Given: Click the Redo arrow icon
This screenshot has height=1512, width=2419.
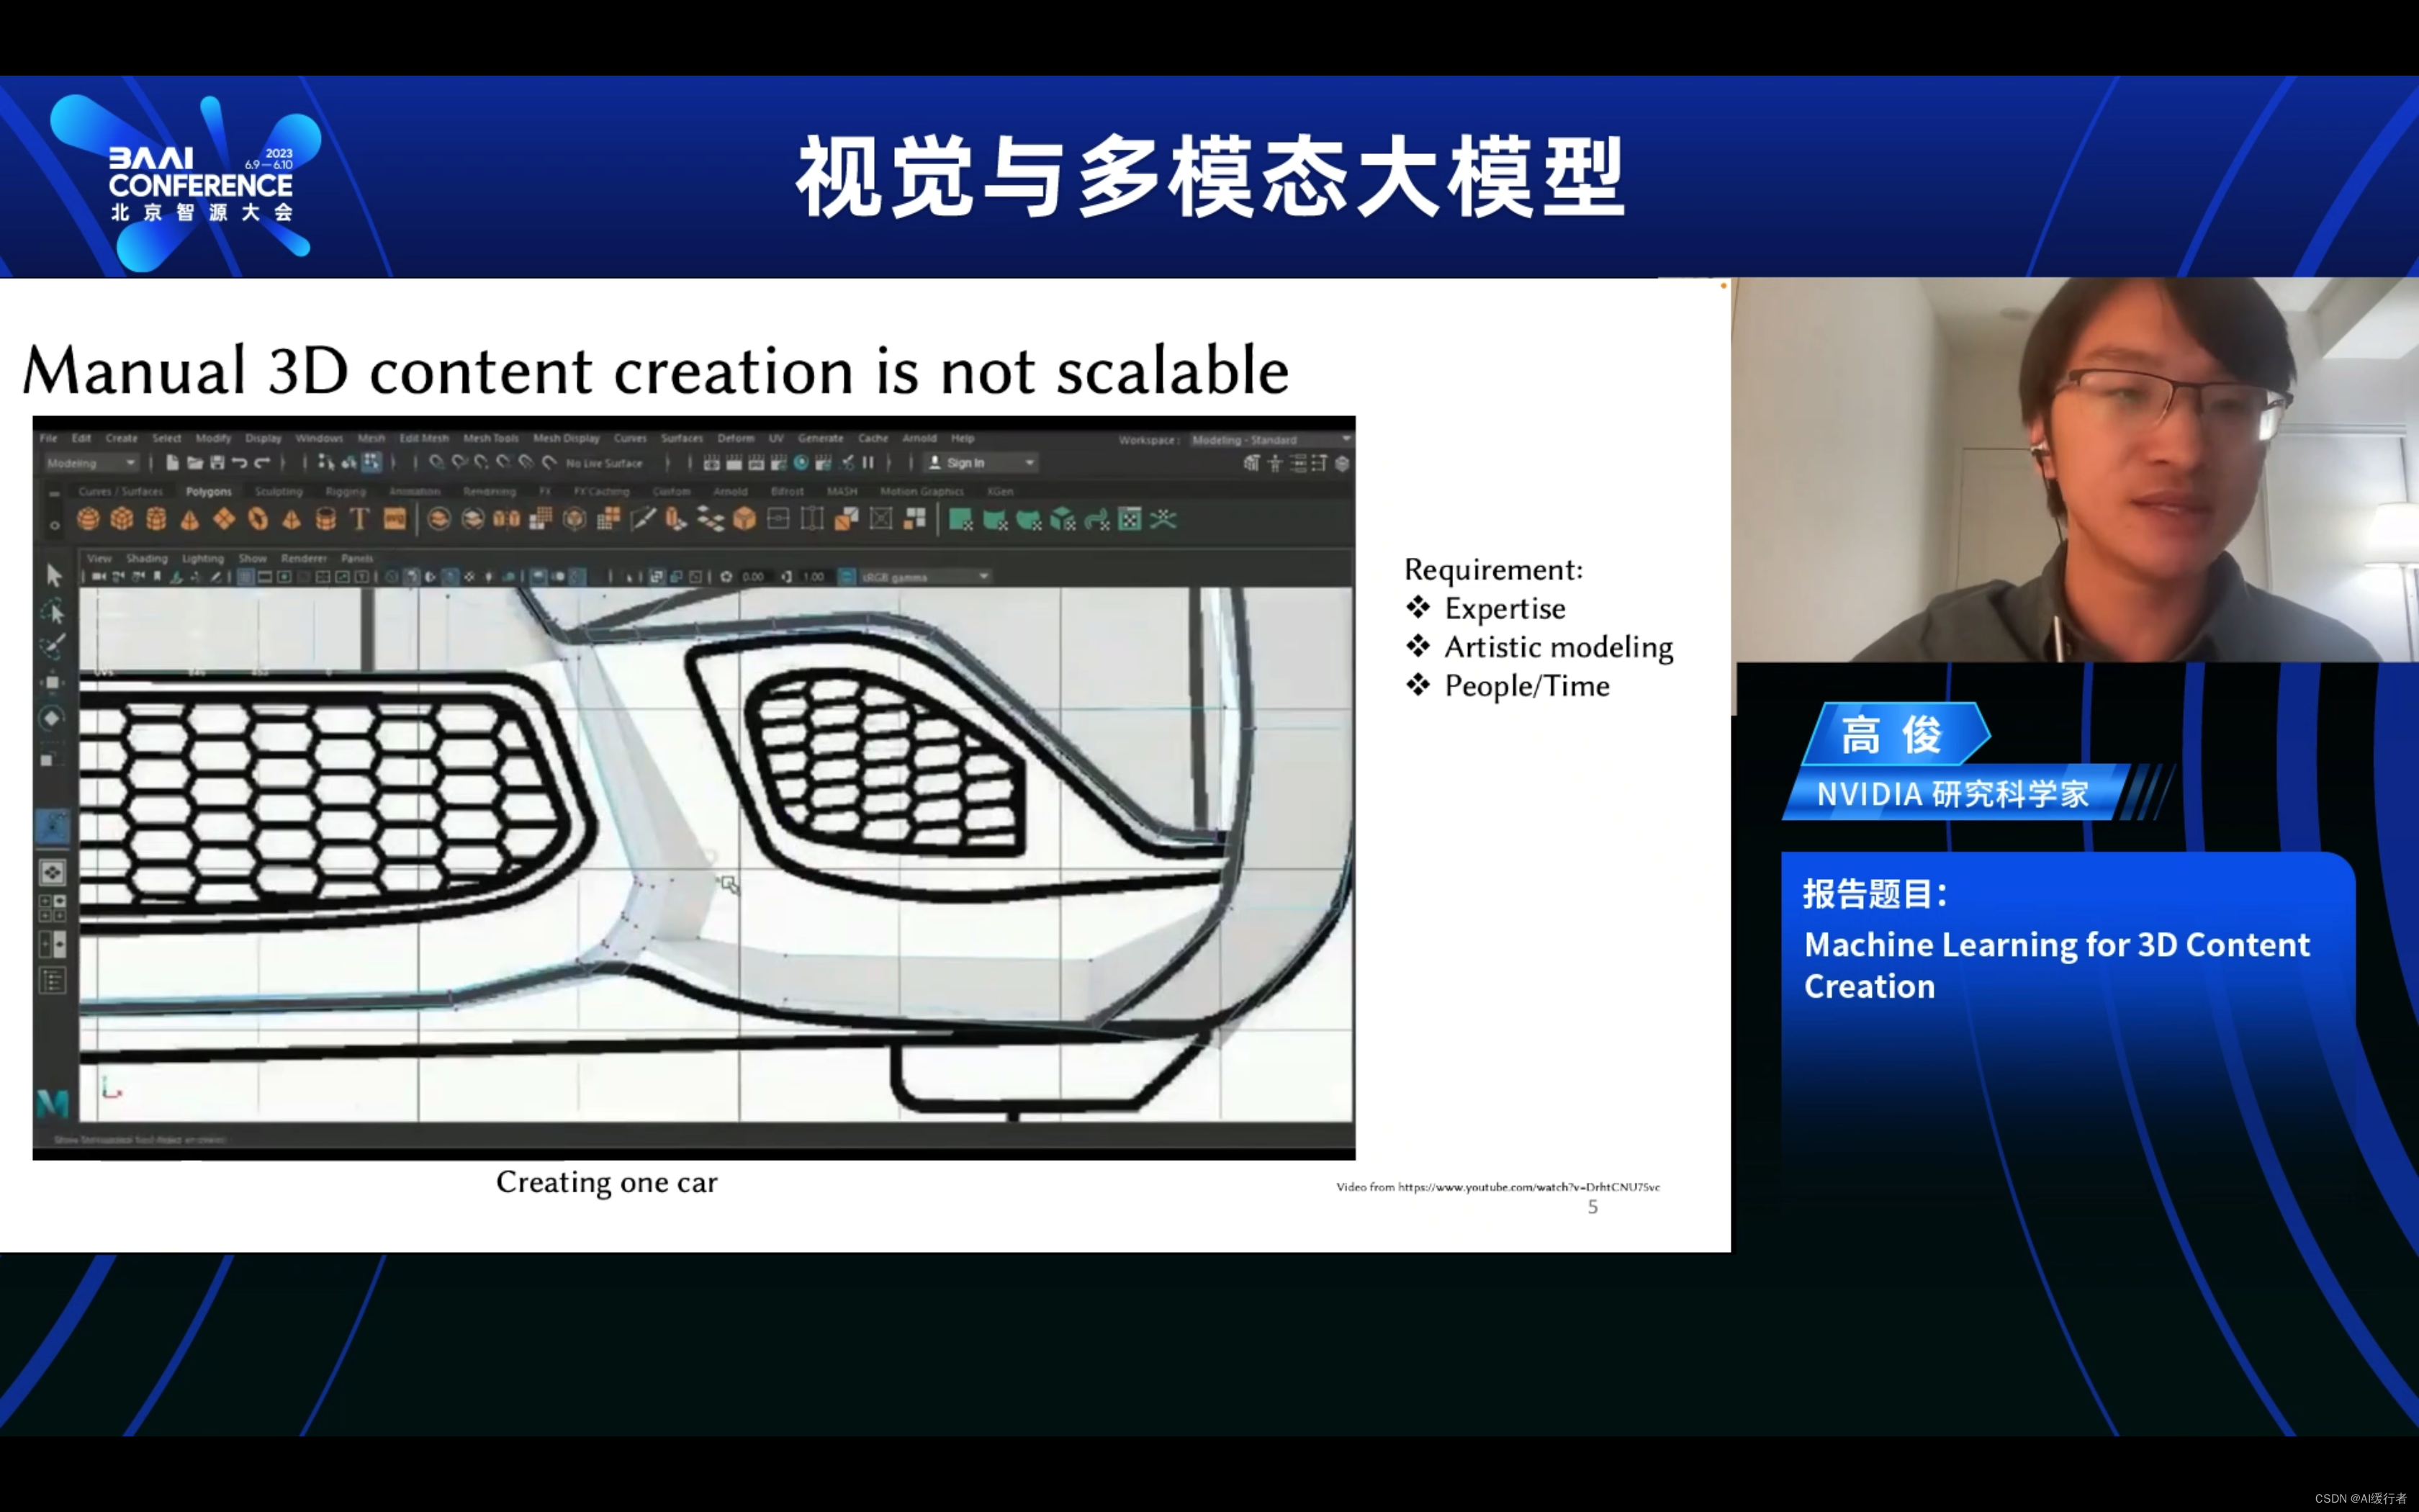Looking at the screenshot, I should click(262, 463).
